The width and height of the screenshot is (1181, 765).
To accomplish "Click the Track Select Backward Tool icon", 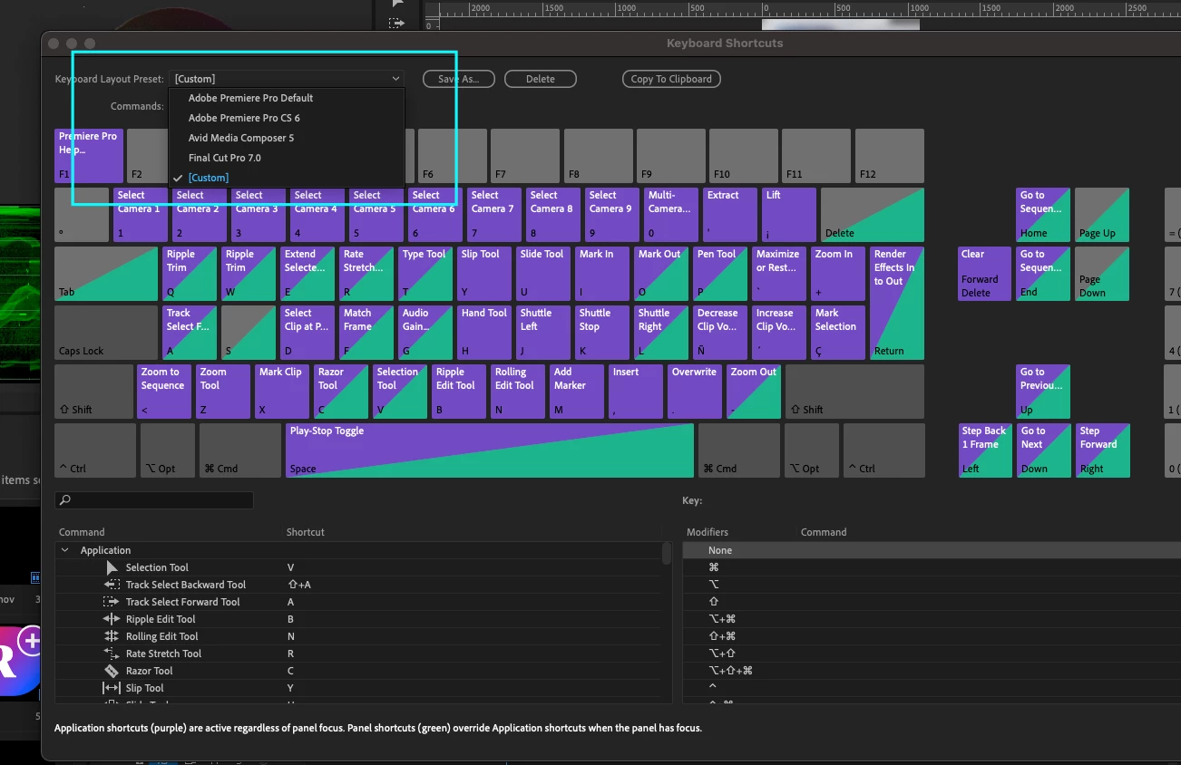I will point(112,585).
